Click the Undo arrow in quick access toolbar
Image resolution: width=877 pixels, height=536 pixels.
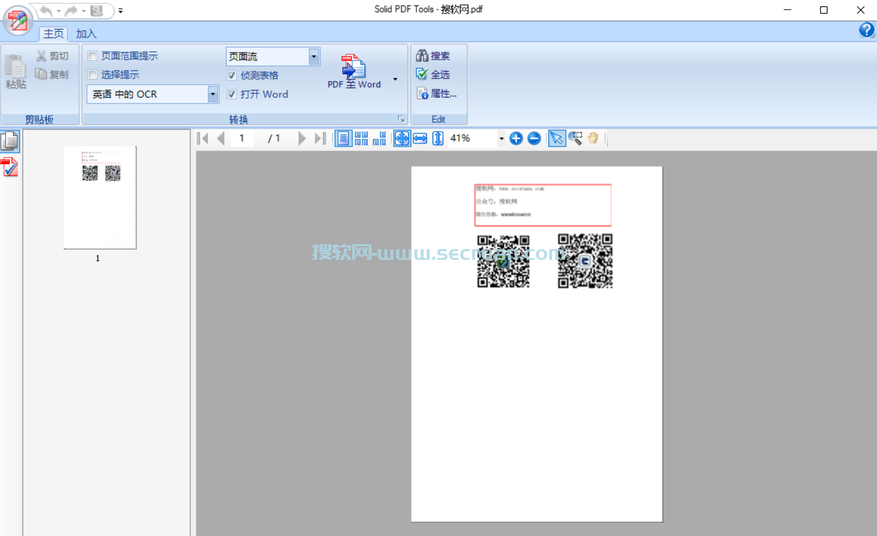[46, 11]
